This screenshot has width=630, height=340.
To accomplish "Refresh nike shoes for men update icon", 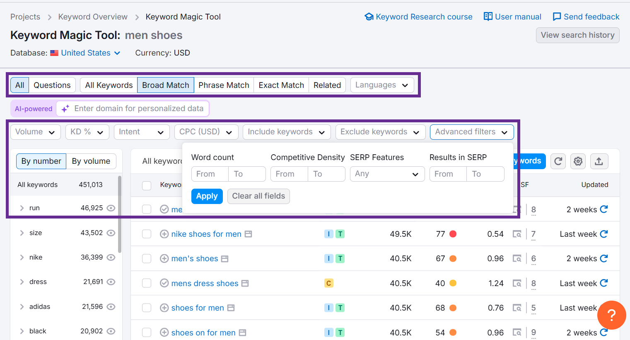I will (x=604, y=234).
